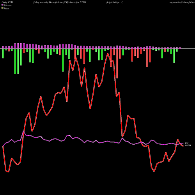Click the '(Lightbridge C' company name text
The width and height of the screenshot is (195, 195).
115,2
